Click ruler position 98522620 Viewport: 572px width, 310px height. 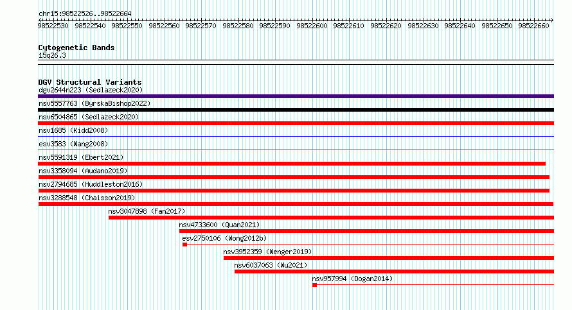click(x=386, y=26)
